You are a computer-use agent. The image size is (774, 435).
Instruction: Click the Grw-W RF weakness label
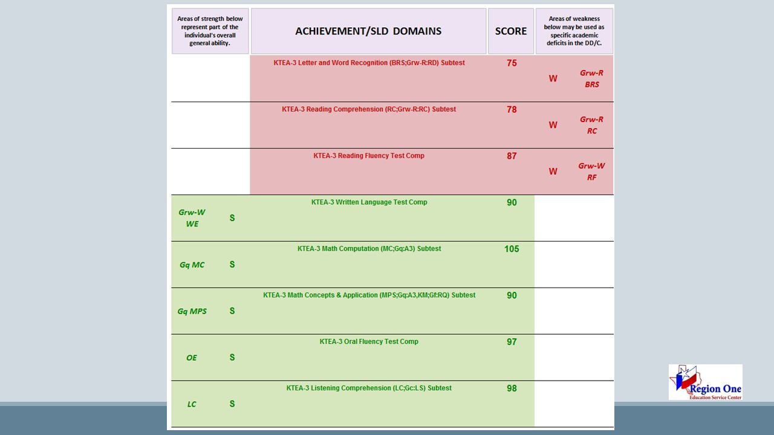tap(591, 172)
